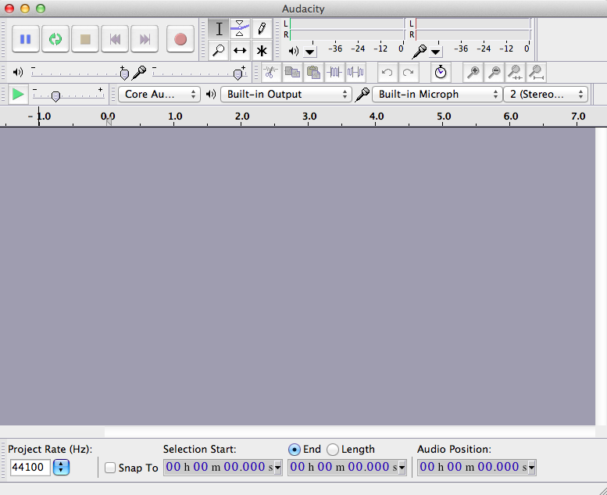
Task: Click the Project Rate 44100 field
Action: [x=30, y=467]
